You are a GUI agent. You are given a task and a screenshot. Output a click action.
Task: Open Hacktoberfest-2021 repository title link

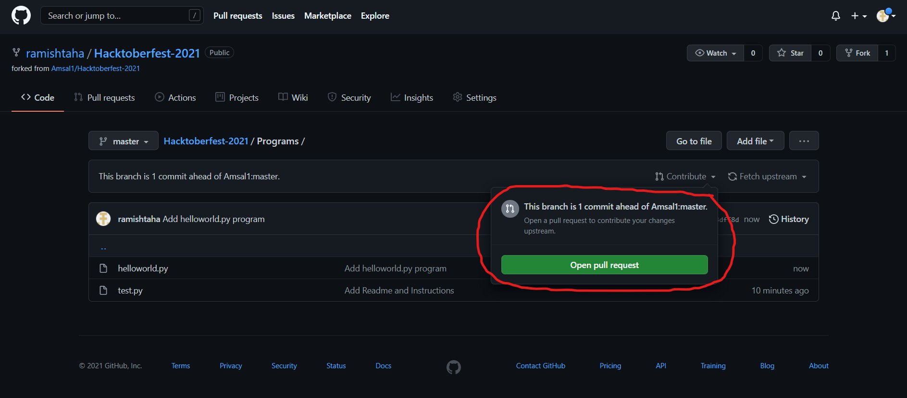click(x=147, y=53)
